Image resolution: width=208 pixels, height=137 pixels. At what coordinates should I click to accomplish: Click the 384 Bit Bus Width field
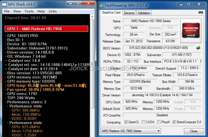(x=189, y=81)
